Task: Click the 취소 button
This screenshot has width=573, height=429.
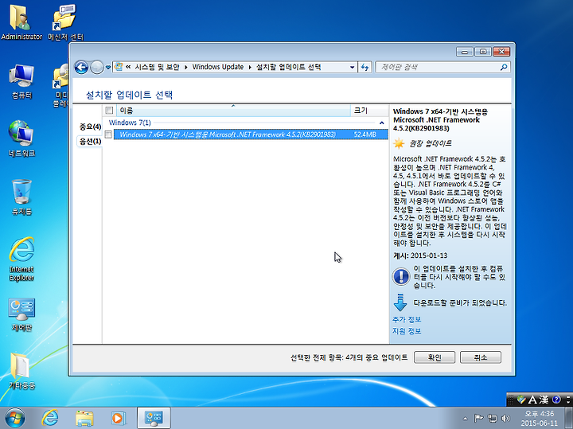Action: (x=481, y=357)
